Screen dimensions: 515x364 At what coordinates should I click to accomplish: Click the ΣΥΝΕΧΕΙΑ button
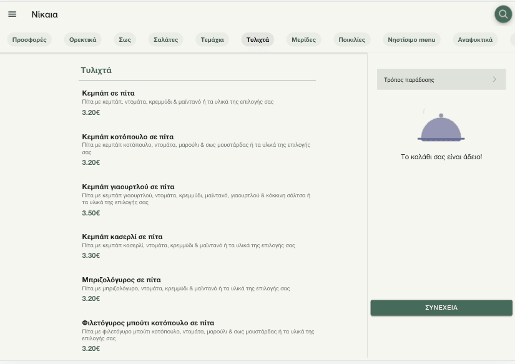(441, 308)
